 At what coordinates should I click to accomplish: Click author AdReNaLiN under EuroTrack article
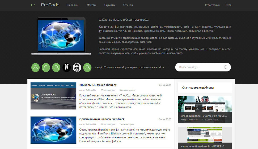pos(91,124)
